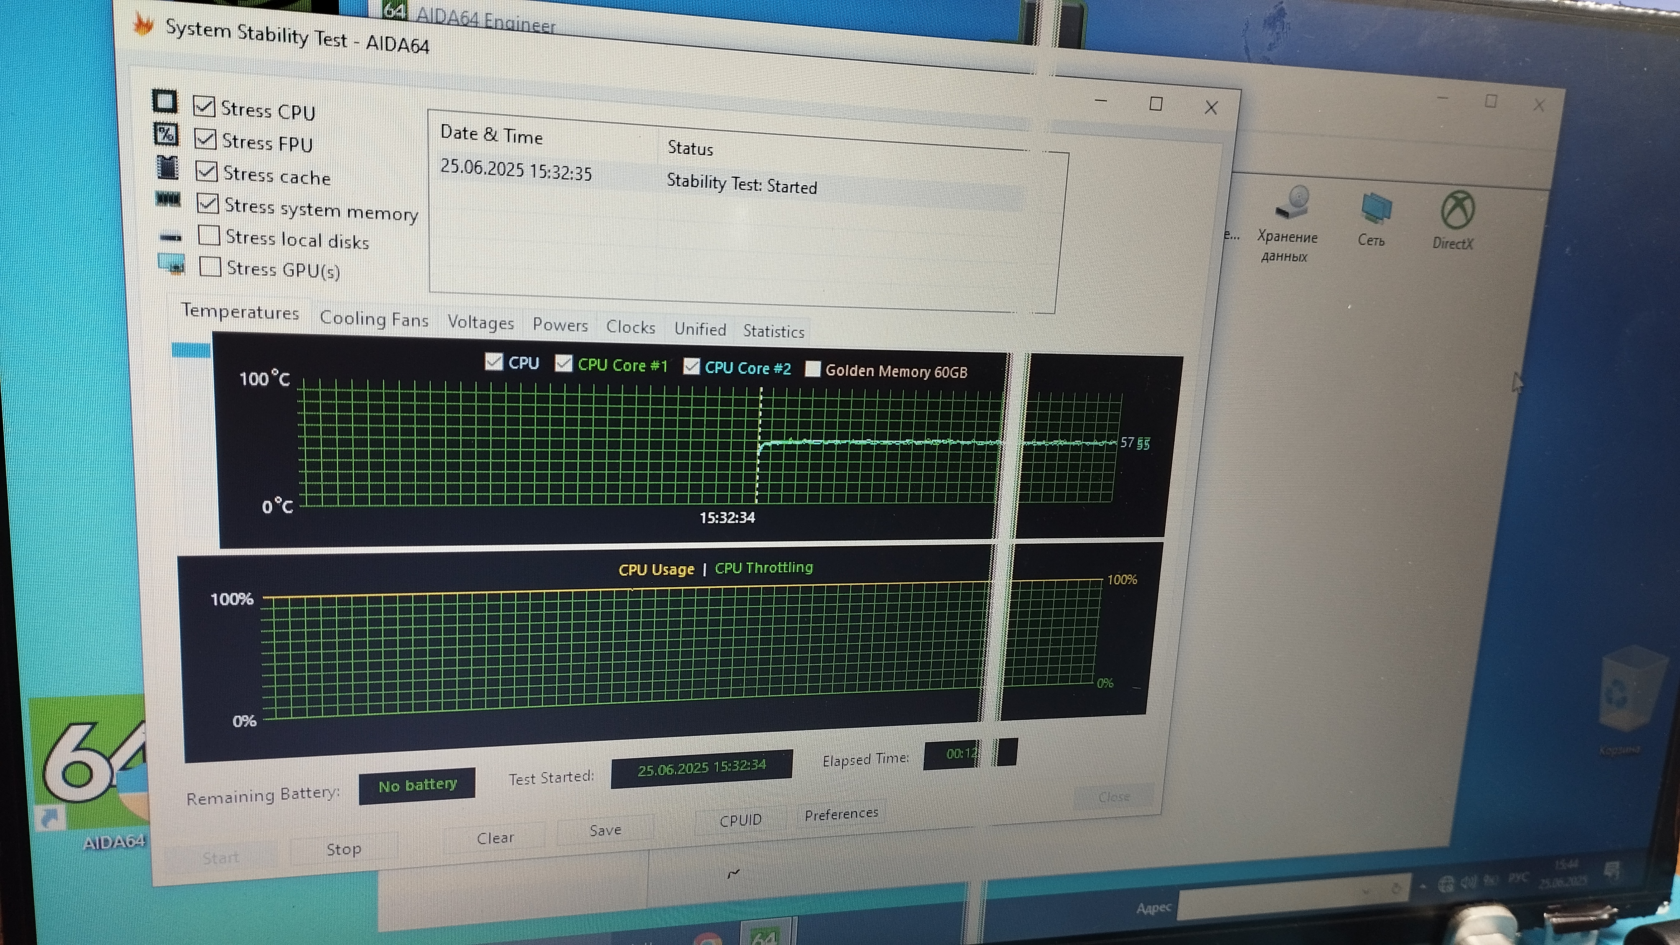This screenshot has width=1680, height=945.
Task: Uncheck the Stress system memory checkbox
Action: [208, 203]
